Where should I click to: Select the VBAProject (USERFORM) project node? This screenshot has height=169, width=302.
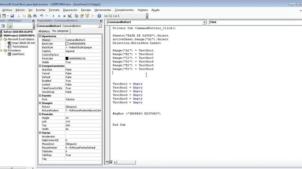coord(19,36)
